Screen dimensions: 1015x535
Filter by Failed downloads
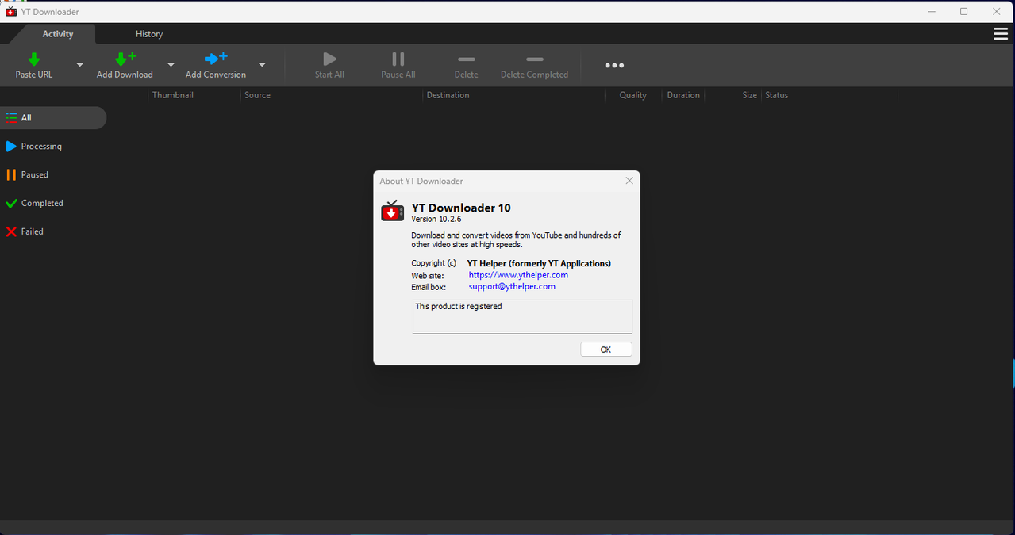tap(32, 231)
